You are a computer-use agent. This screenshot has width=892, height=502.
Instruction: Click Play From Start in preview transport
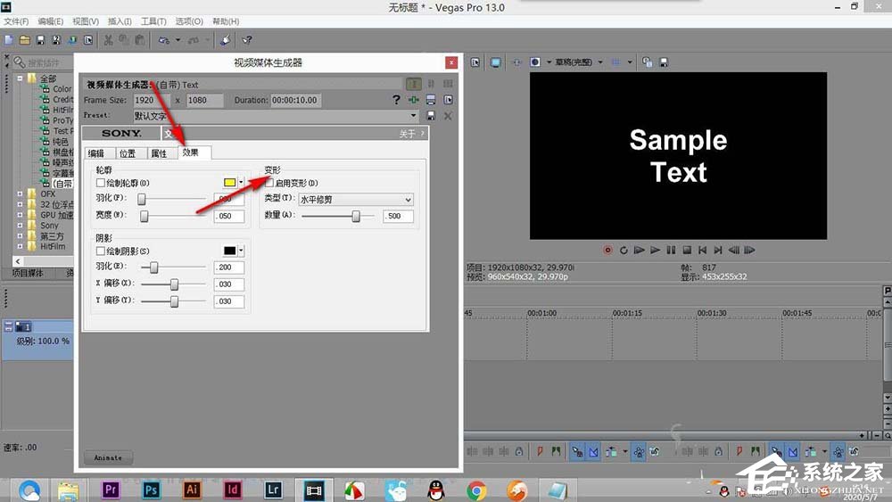639,250
